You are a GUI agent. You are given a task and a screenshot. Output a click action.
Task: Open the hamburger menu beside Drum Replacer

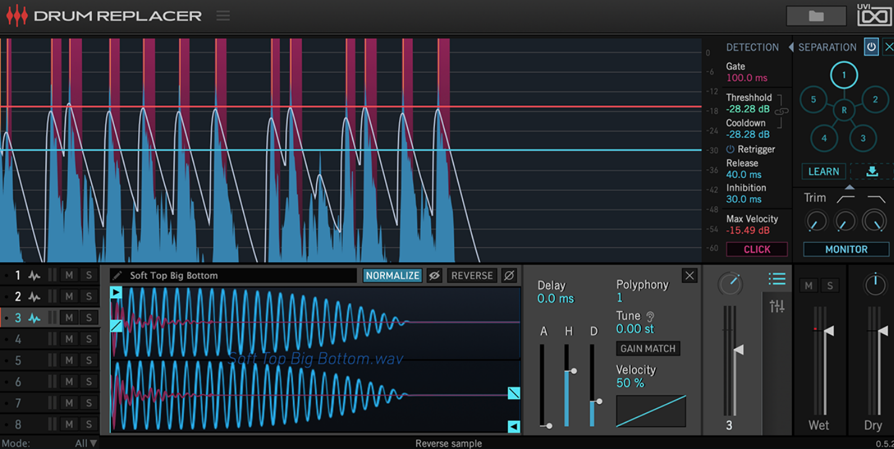click(223, 16)
